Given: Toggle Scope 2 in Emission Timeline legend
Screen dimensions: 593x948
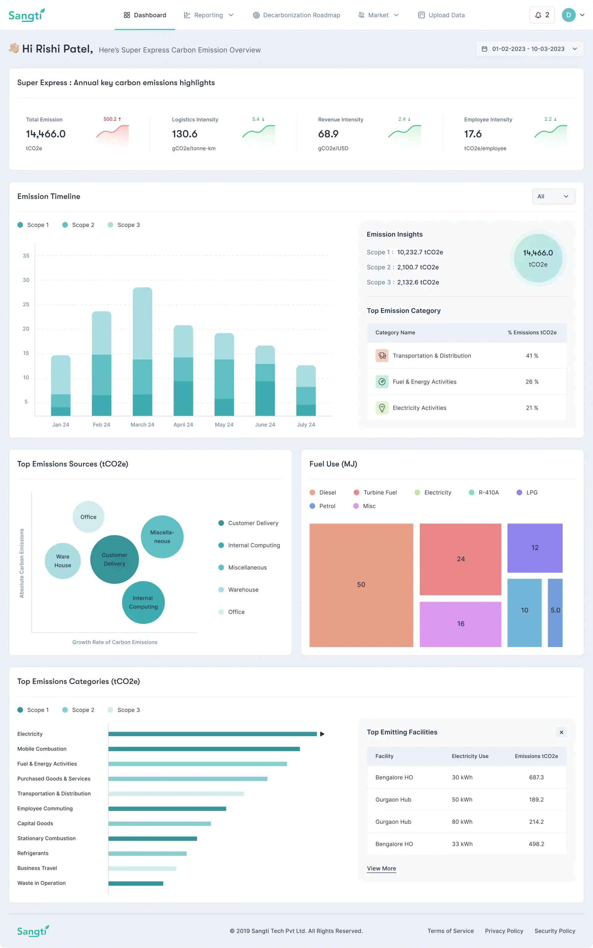Looking at the screenshot, I should click(78, 225).
